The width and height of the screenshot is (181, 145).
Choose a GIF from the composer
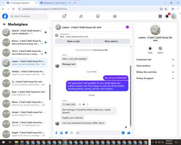click(x=72, y=133)
